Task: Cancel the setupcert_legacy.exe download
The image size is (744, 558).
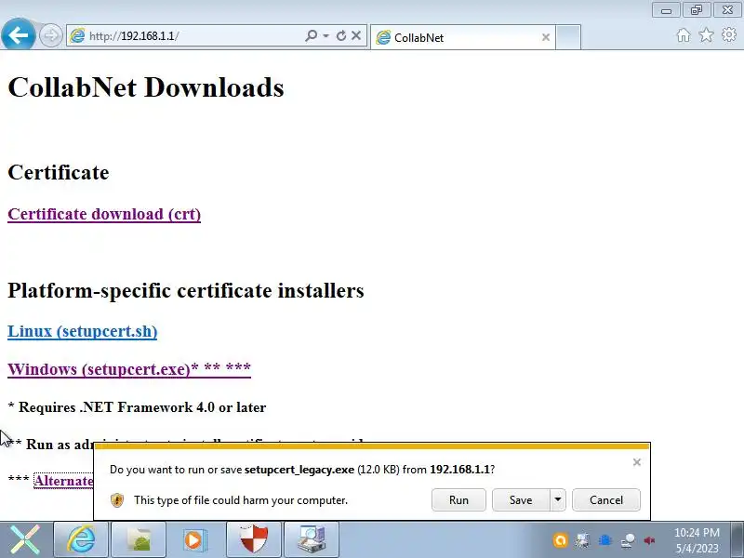Action: pos(606,500)
